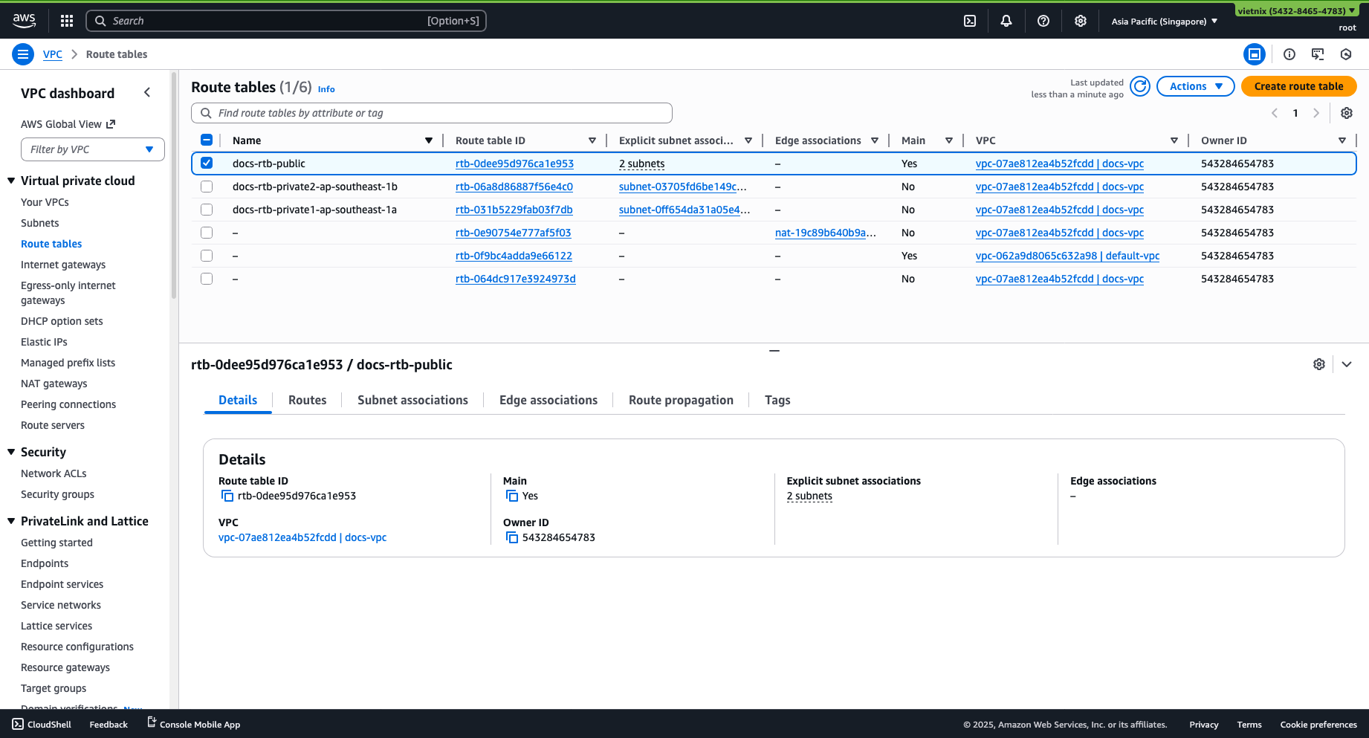Click Create route table button
The width and height of the screenshot is (1369, 738).
click(1298, 86)
